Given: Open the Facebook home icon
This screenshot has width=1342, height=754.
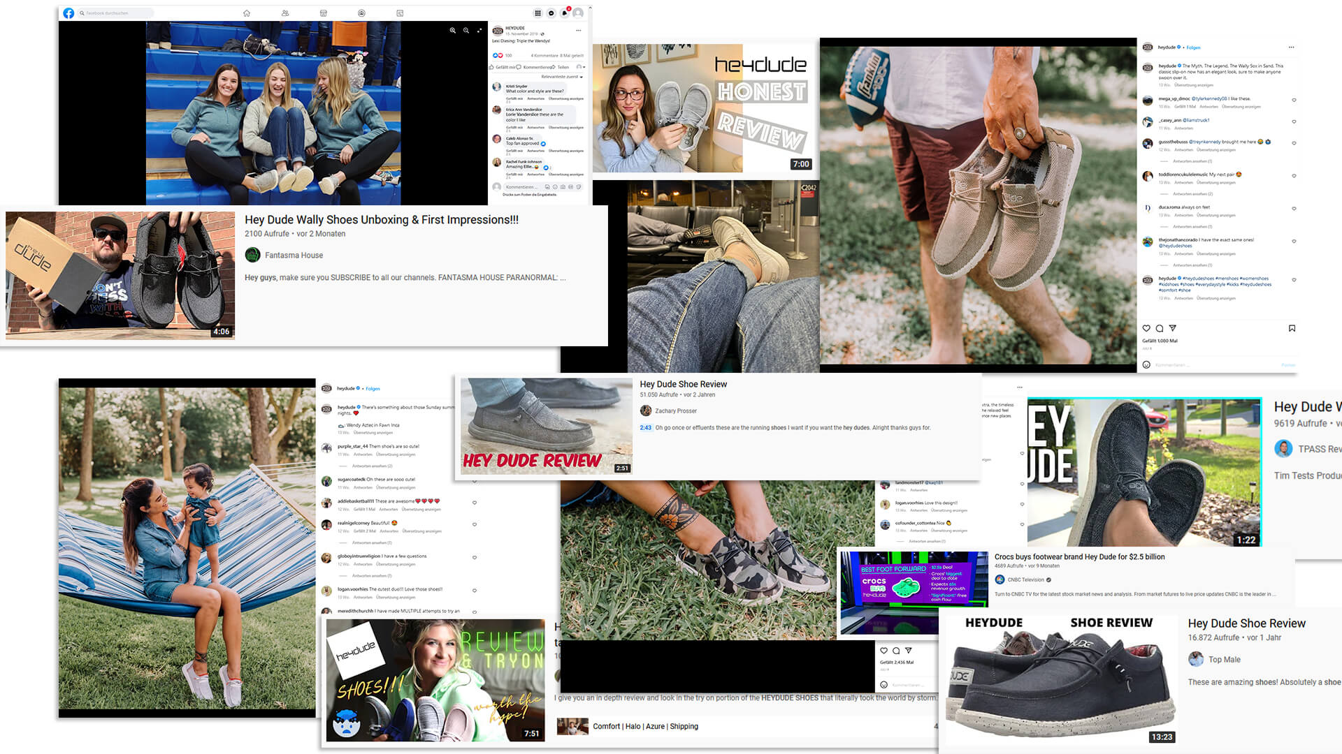Looking at the screenshot, I should click(x=246, y=13).
